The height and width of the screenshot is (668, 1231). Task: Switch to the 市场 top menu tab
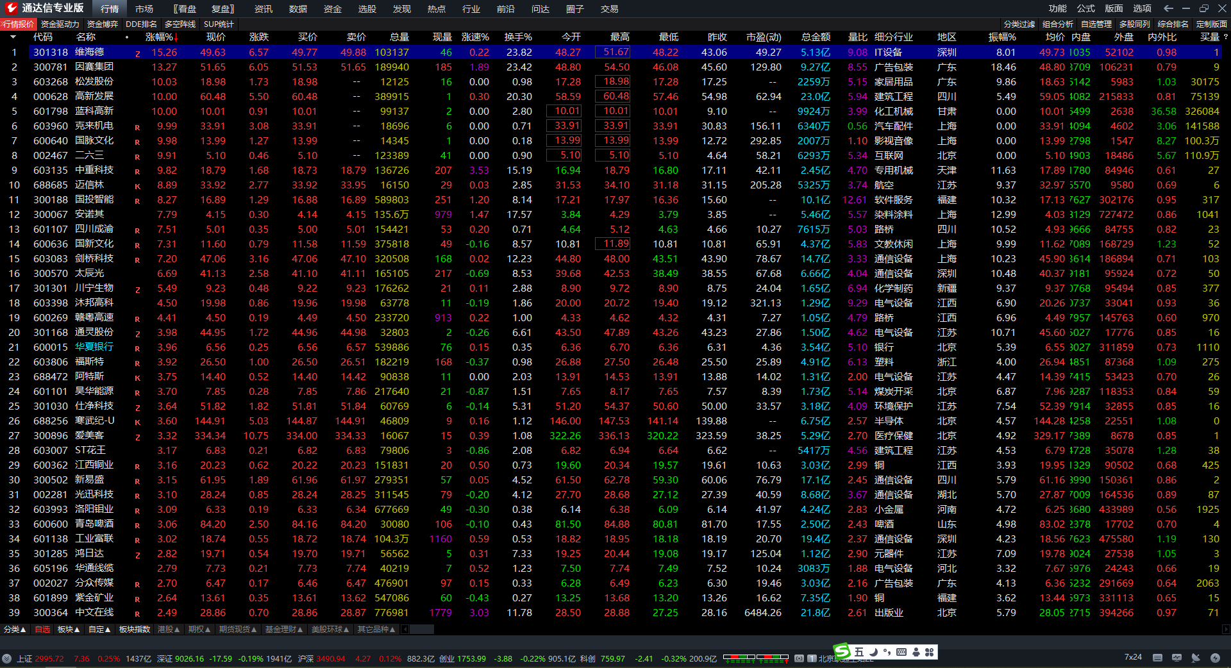tap(144, 9)
